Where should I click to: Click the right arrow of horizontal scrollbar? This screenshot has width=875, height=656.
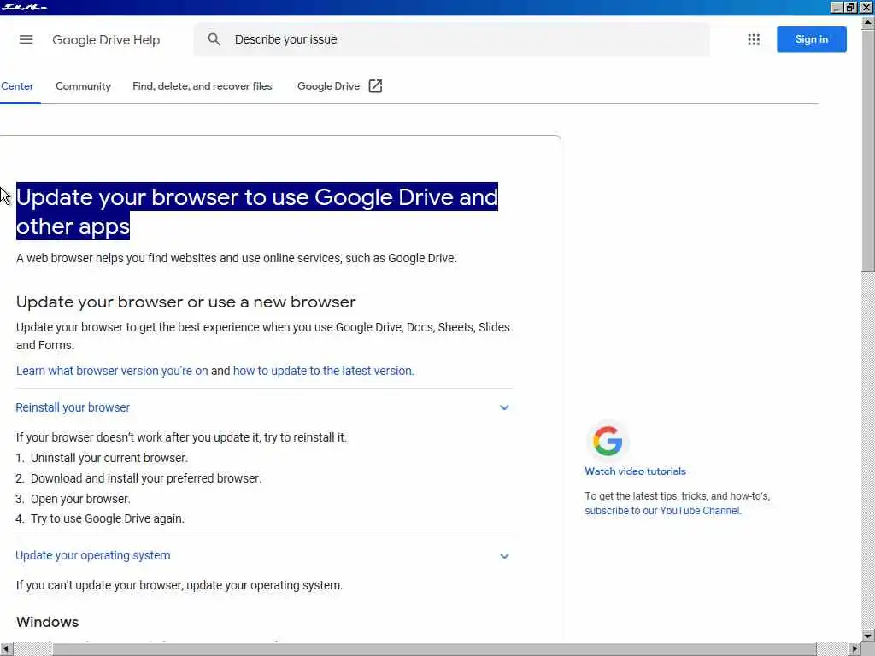pyautogui.click(x=854, y=649)
